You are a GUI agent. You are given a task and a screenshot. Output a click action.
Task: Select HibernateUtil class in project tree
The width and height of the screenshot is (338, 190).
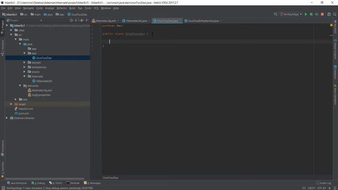click(x=42, y=81)
